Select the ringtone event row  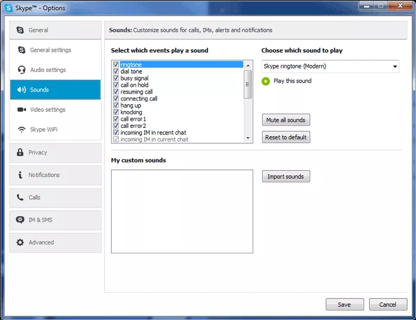pyautogui.click(x=178, y=64)
